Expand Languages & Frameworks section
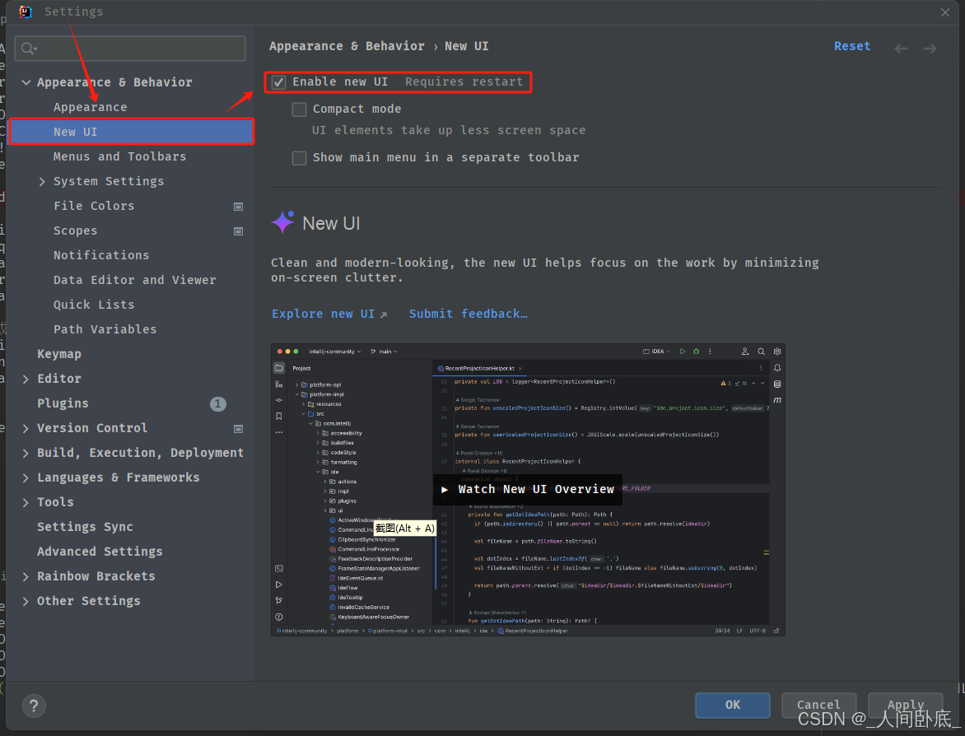This screenshot has width=965, height=736. tap(26, 477)
